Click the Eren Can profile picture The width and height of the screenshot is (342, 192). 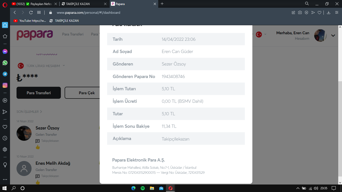(320, 35)
